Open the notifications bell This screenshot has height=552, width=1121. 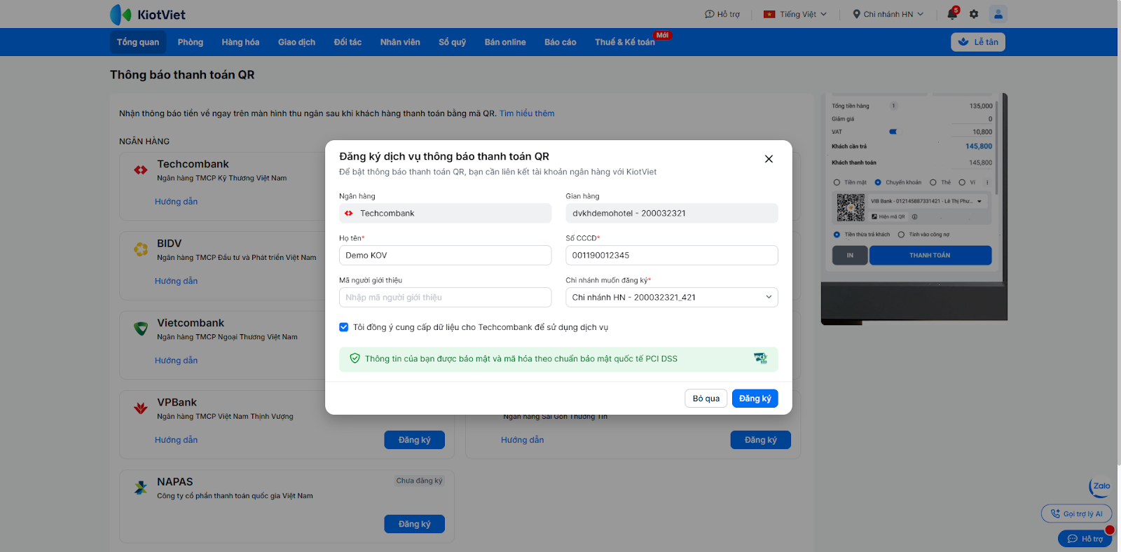click(x=952, y=14)
